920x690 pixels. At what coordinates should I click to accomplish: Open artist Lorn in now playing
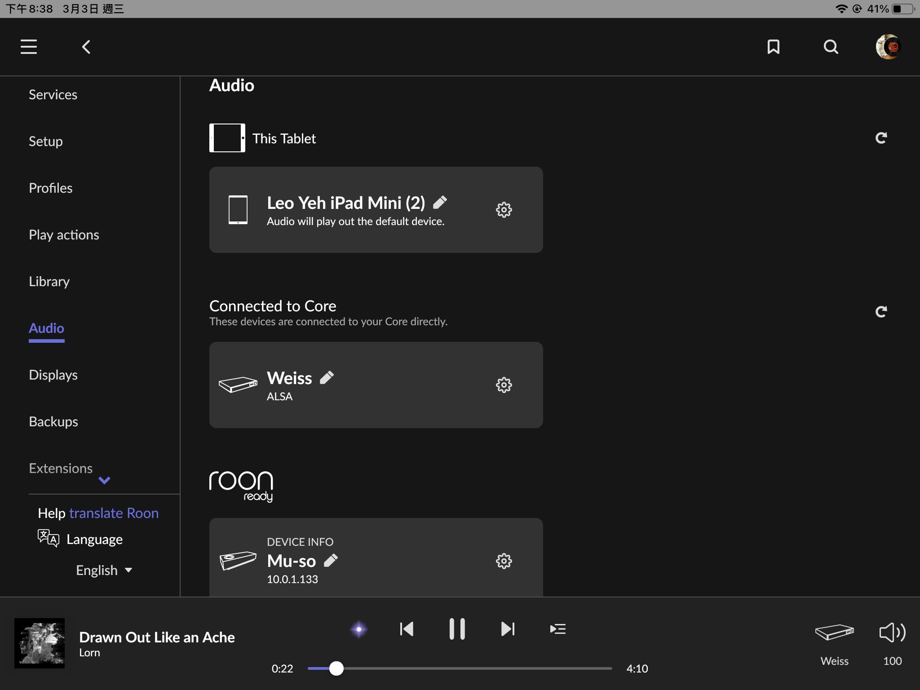pyautogui.click(x=89, y=653)
